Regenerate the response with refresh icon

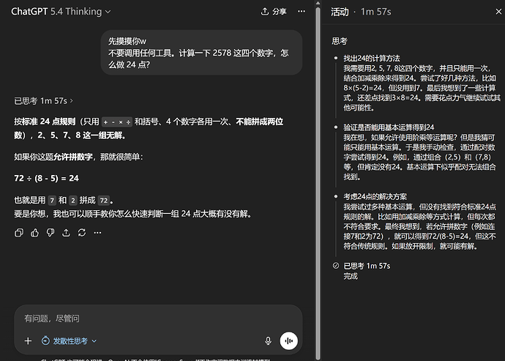pyautogui.click(x=82, y=233)
